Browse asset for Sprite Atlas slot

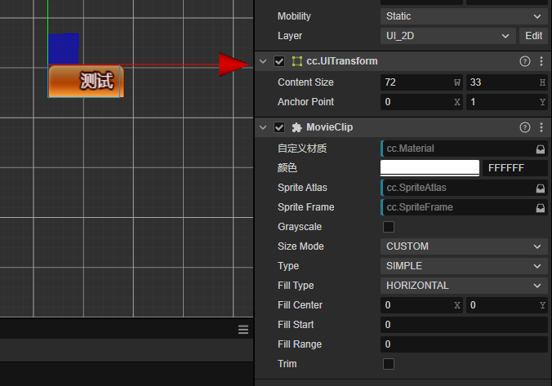tap(540, 189)
